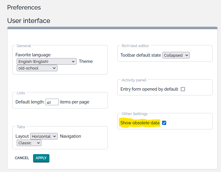221x172 pixels.
Task: Click the Favorite language label
Action: pyautogui.click(x=33, y=55)
